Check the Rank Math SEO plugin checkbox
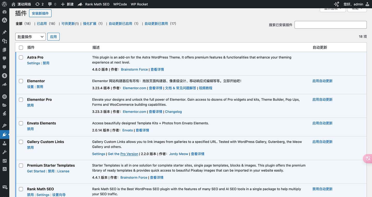 click(21, 189)
